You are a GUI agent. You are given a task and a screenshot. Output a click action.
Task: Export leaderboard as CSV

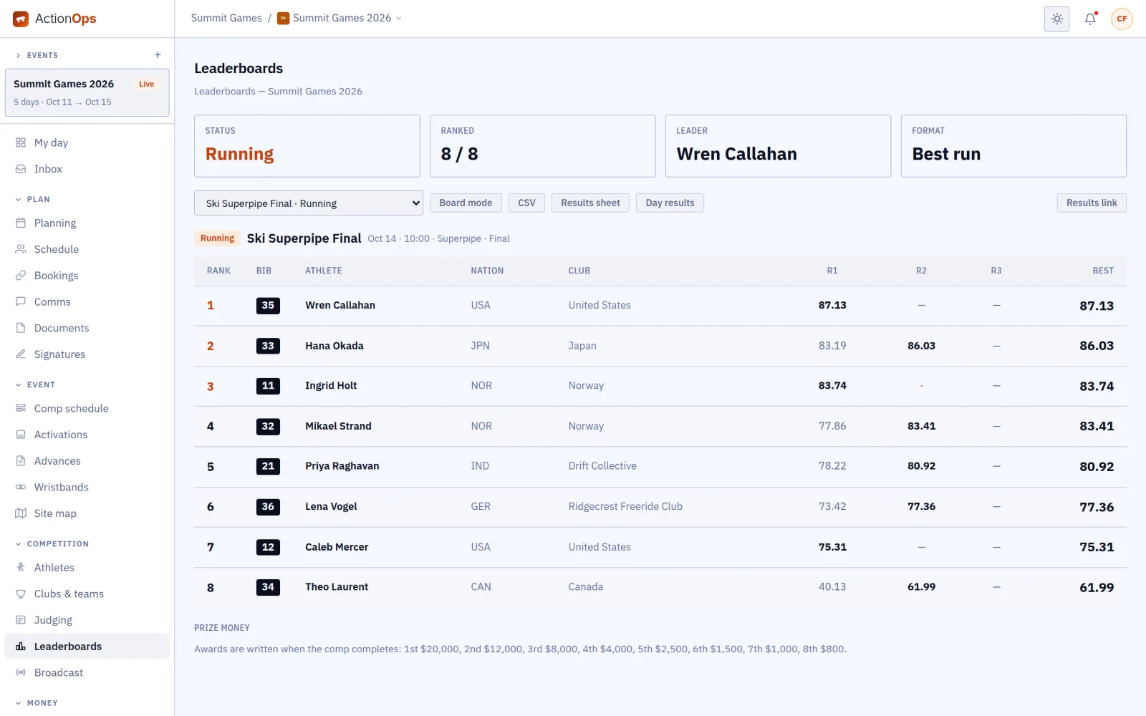click(x=526, y=203)
